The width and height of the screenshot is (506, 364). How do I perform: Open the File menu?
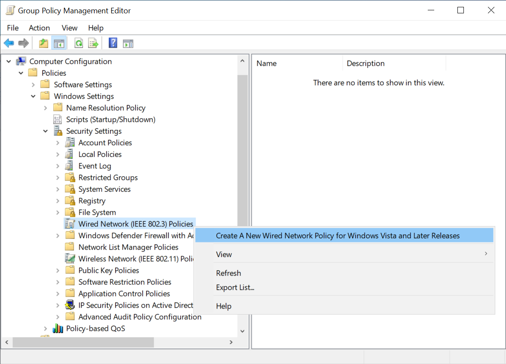(12, 28)
